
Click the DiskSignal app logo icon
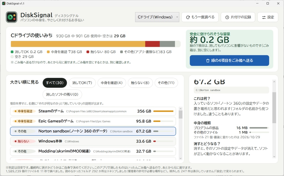(x=12, y=17)
